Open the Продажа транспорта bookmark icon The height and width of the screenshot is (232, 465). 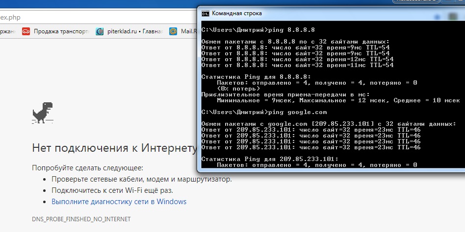click(x=26, y=31)
